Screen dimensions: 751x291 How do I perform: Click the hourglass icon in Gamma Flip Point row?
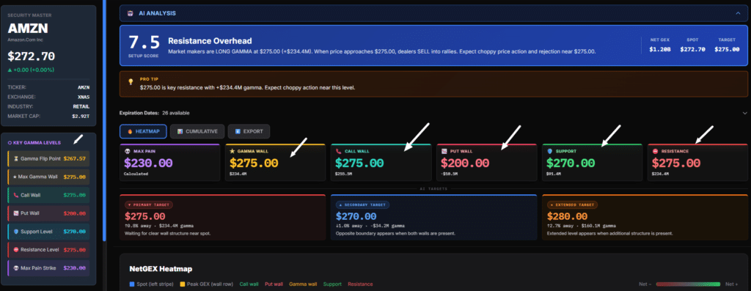point(16,158)
